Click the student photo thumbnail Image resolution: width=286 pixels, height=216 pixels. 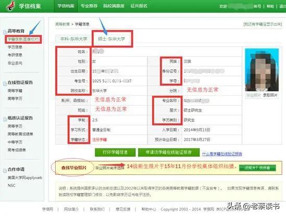(262, 70)
